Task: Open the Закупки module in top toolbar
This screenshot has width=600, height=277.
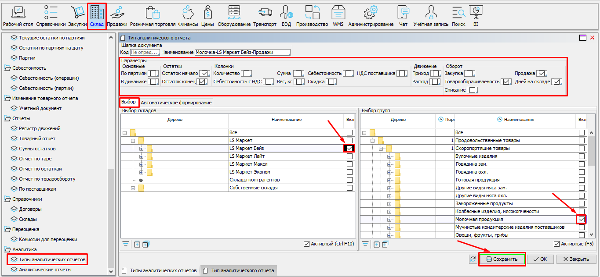Action: [x=77, y=16]
